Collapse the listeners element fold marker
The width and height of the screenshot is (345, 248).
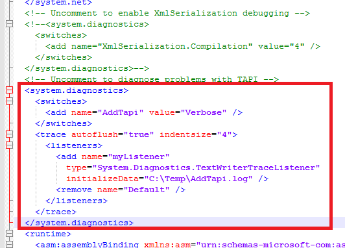coord(9,145)
